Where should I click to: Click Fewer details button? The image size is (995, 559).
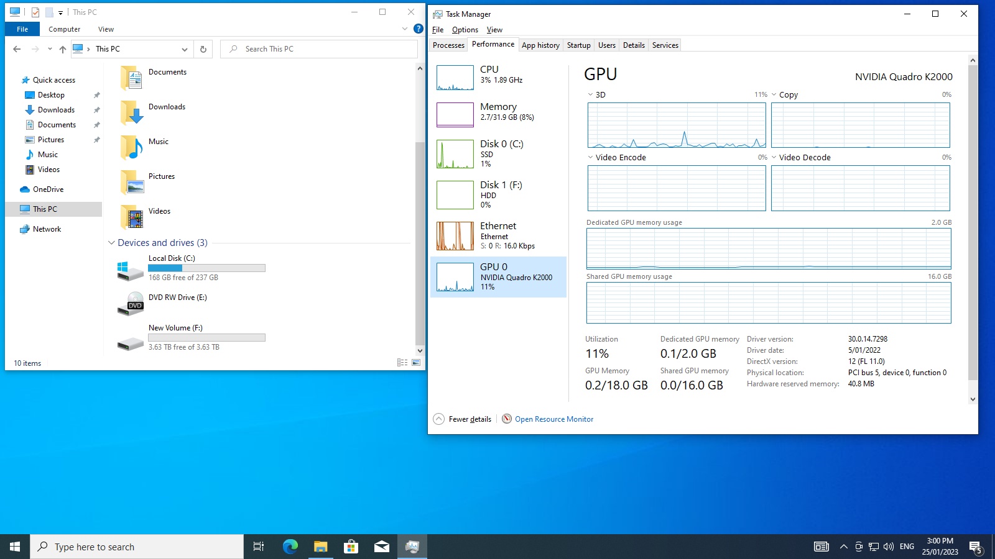pos(463,419)
